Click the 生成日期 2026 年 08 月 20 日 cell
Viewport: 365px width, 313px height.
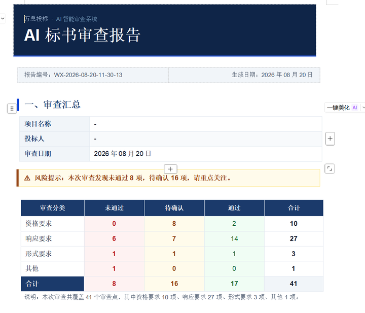point(244,75)
